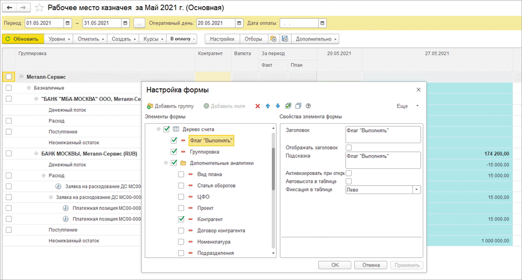Open the Еще dropdown menu

(x=406, y=106)
